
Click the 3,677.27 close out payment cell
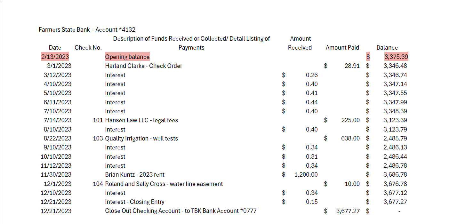pyautogui.click(x=348, y=211)
